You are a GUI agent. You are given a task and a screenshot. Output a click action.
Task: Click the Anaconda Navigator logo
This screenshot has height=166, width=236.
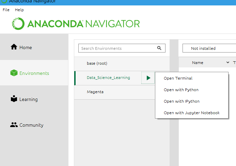click(76, 24)
